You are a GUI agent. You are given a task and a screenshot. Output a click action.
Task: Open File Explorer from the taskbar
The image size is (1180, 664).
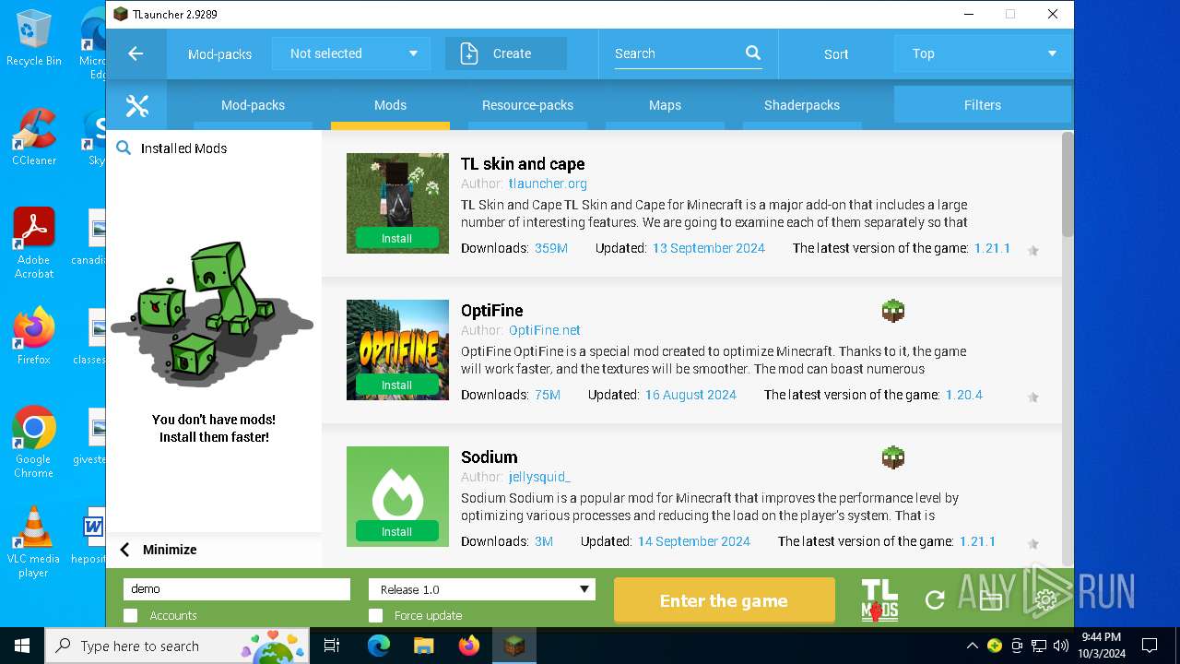click(x=424, y=646)
